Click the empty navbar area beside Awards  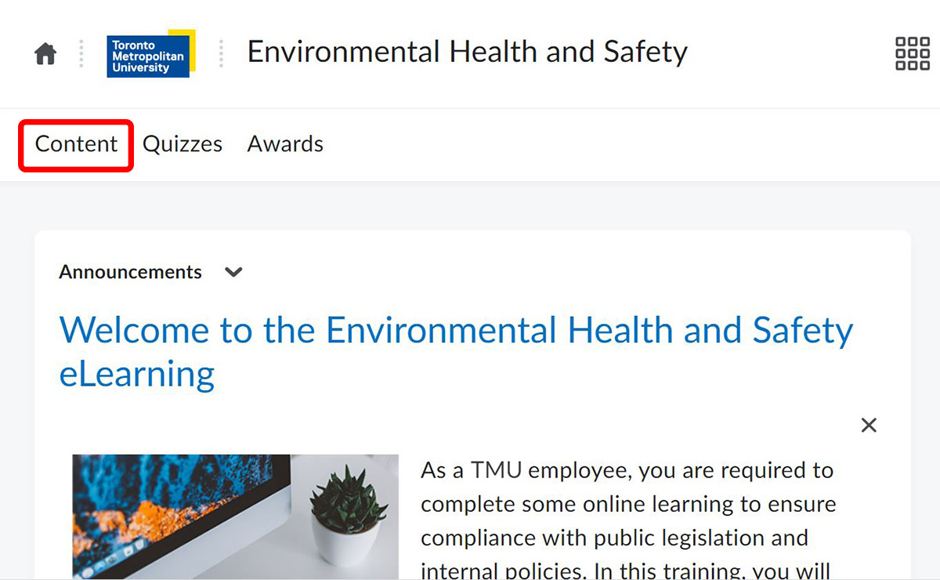pos(627,144)
